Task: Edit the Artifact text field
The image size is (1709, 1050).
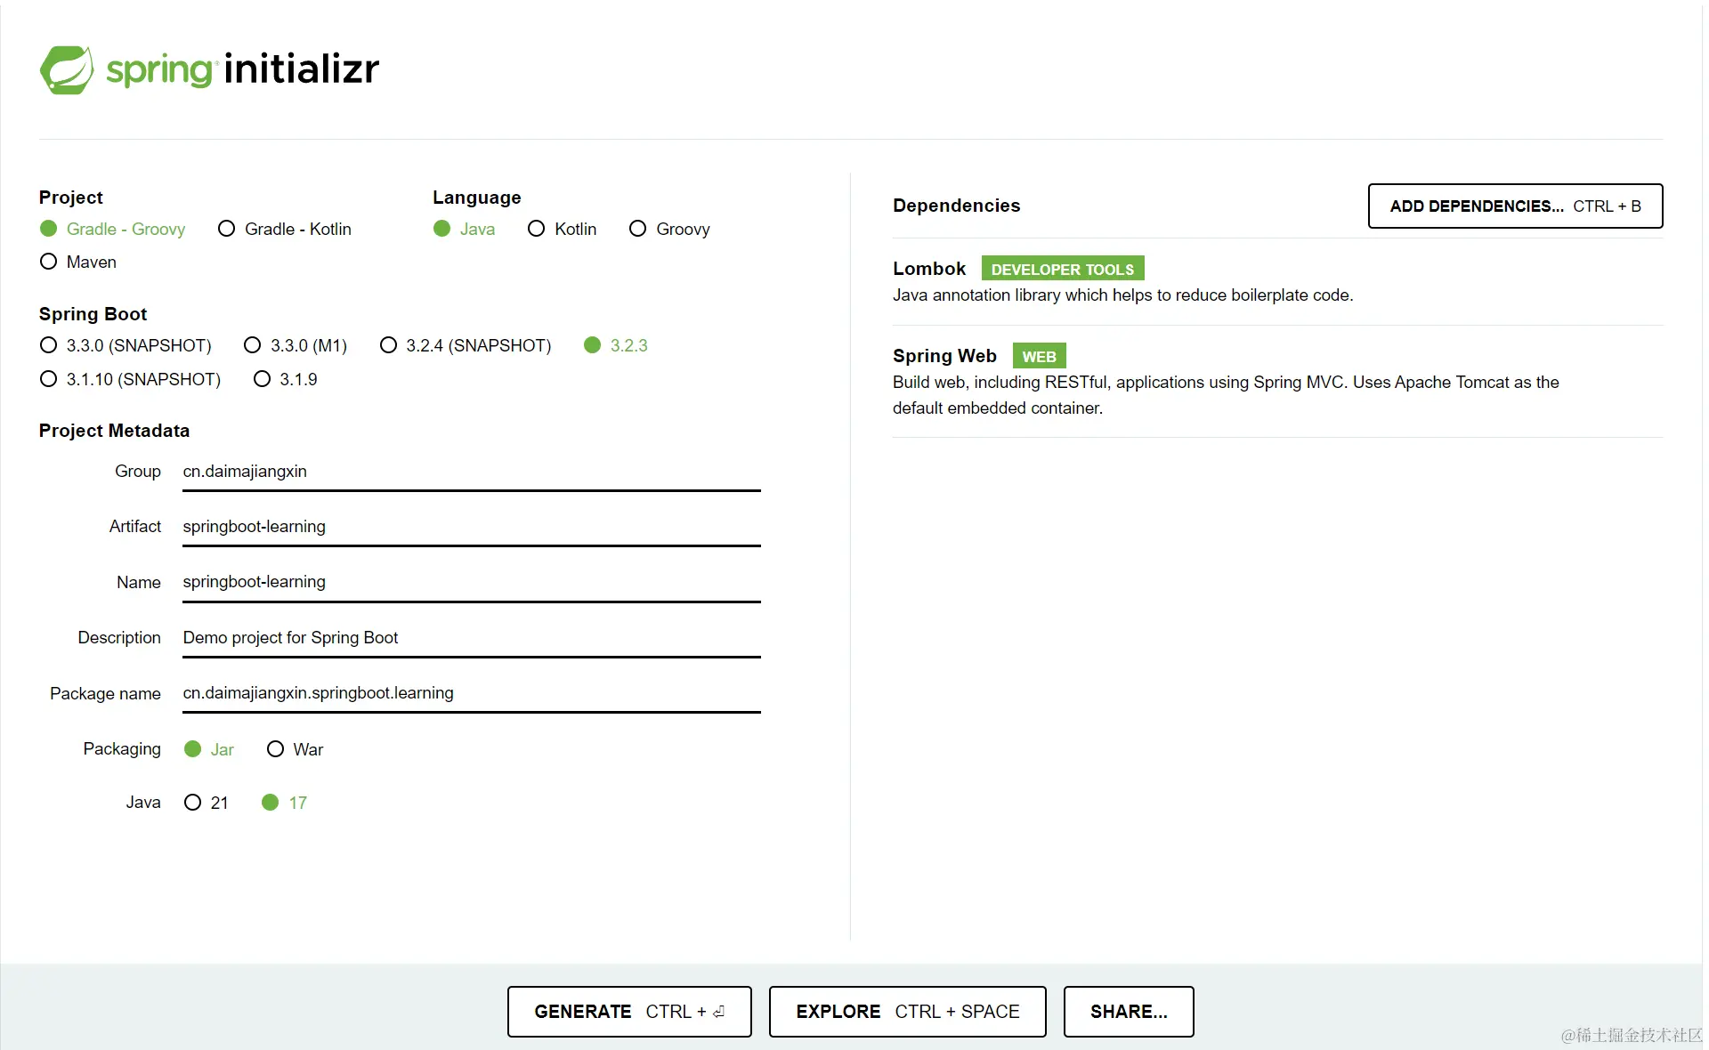Action: pyautogui.click(x=471, y=527)
